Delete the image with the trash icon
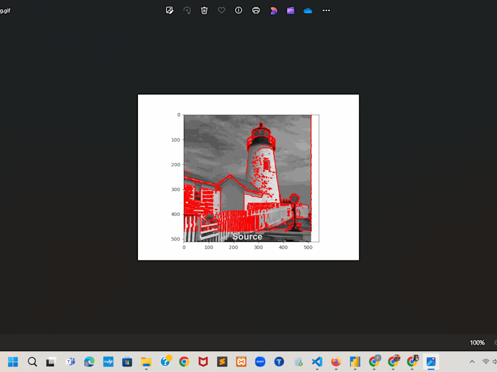Image resolution: width=497 pixels, height=372 pixels. 204,11
